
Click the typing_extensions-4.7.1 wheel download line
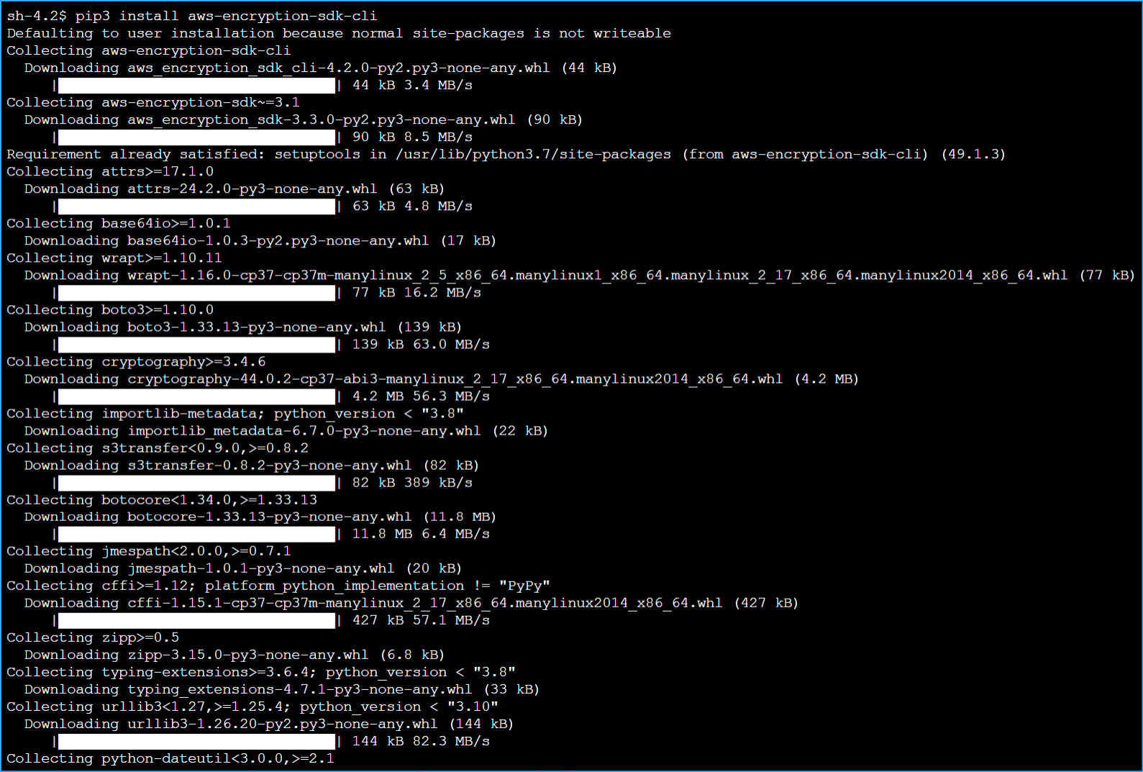[x=282, y=689]
